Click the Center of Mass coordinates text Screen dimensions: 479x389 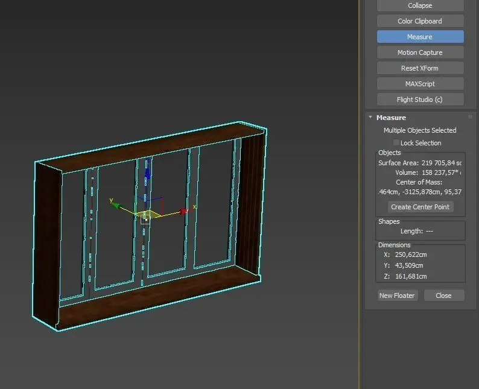pos(420,192)
